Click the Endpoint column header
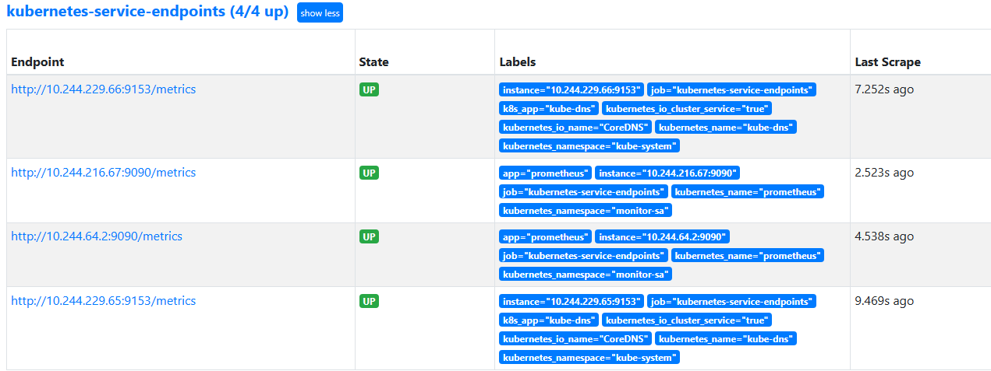The width and height of the screenshot is (991, 371). coord(37,62)
